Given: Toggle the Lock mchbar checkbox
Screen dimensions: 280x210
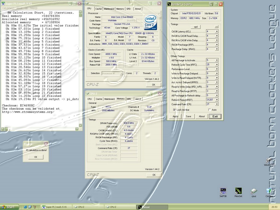Looking at the screenshot, I should pos(174,110).
